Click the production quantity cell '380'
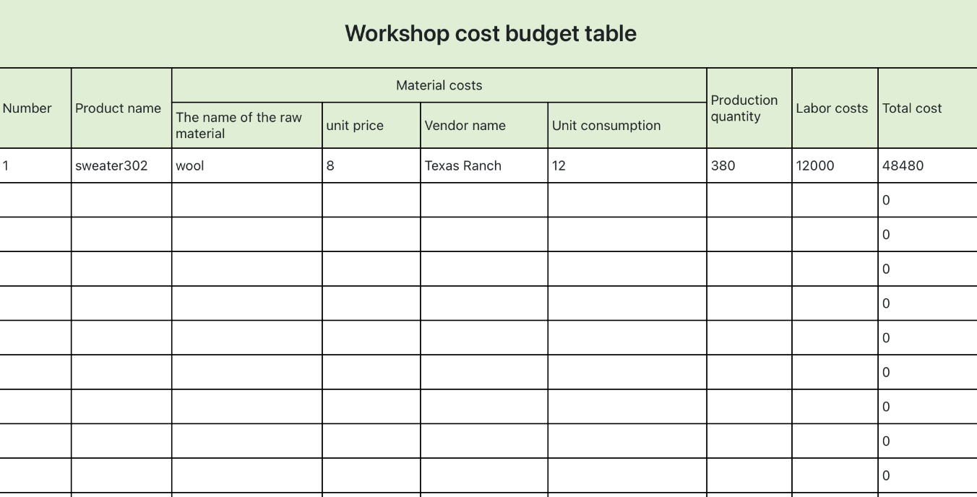This screenshot has height=497, width=977. click(x=749, y=165)
